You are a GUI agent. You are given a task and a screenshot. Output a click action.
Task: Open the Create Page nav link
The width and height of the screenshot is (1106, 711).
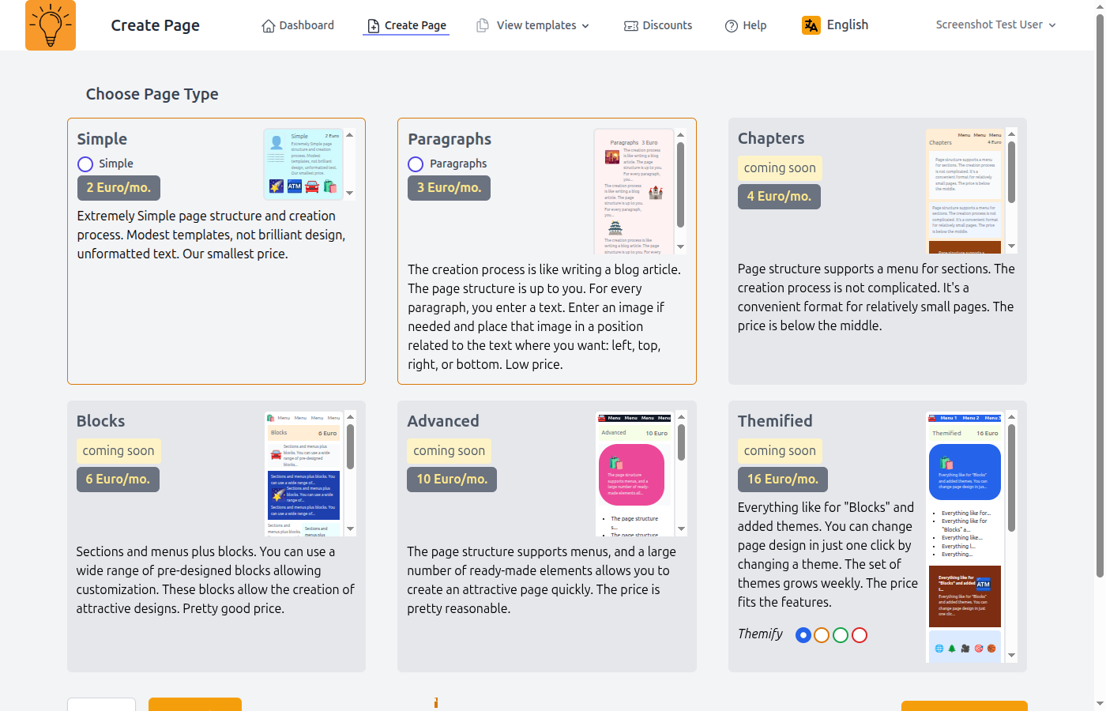[x=407, y=26]
